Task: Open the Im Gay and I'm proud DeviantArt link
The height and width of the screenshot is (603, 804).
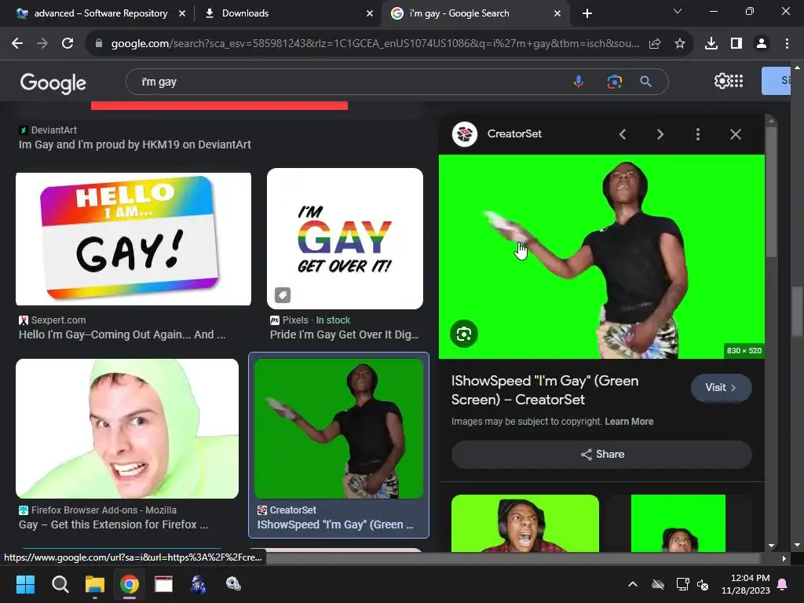Action: point(135,144)
